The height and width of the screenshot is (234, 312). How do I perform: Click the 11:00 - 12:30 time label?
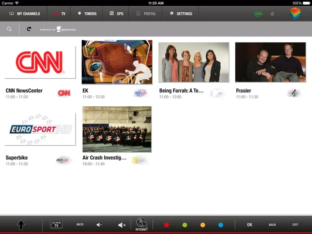pos(93,97)
